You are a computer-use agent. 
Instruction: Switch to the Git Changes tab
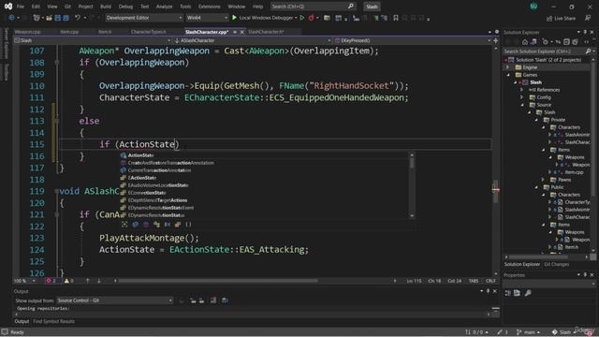556,264
